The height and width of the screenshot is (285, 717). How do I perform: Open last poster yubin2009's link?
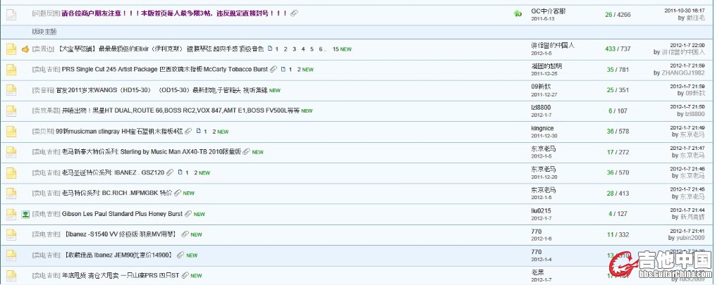coord(690,238)
